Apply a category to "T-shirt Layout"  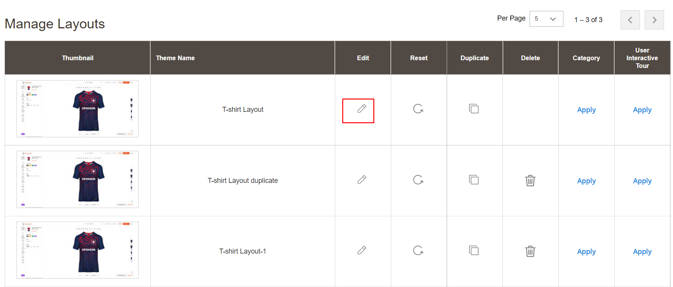[586, 110]
